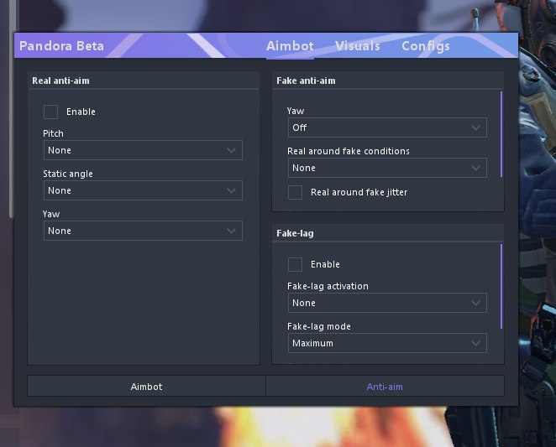This screenshot has height=447, width=556.
Task: Open the Fake-lag mode dropdown showing Maximum
Action: tap(387, 343)
